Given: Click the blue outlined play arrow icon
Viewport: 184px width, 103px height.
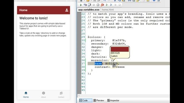Looking at the screenshot, I should coord(111,5).
